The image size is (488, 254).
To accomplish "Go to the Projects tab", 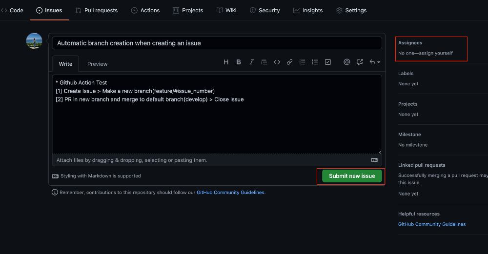I will (188, 10).
